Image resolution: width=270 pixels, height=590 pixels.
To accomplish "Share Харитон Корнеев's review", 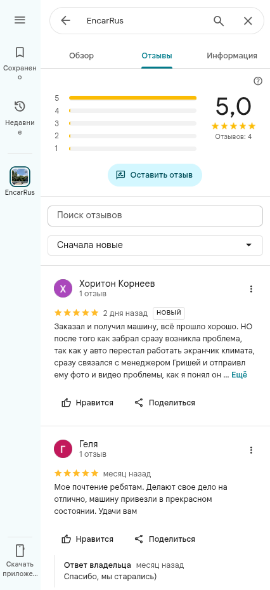I will point(165,403).
